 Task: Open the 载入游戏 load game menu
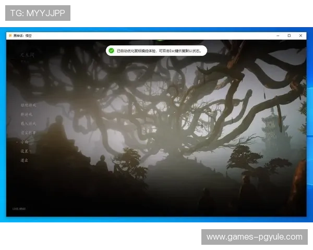tap(28, 123)
